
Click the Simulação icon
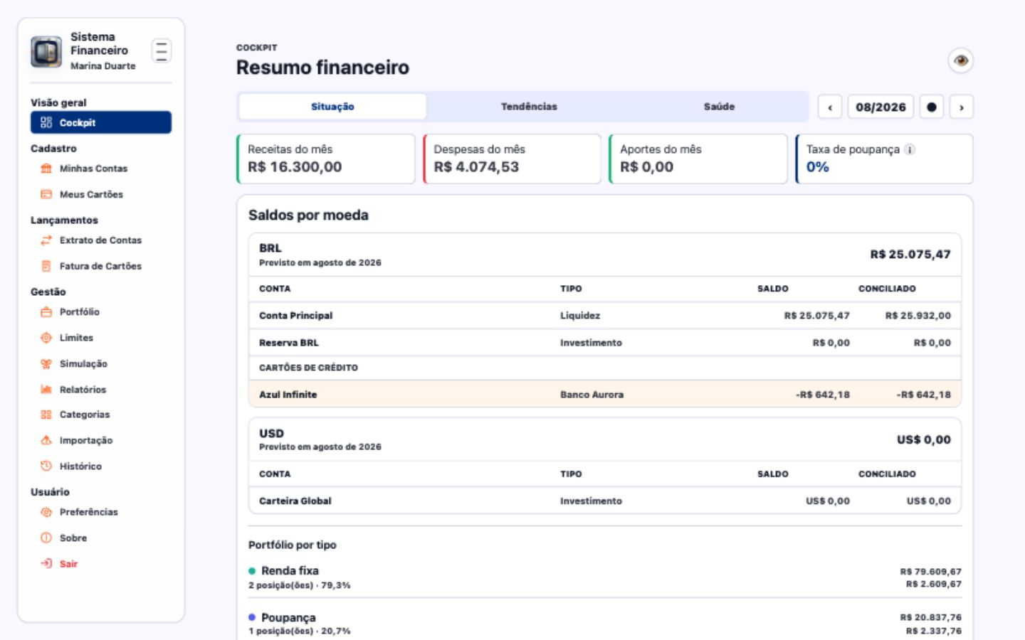[x=46, y=363]
